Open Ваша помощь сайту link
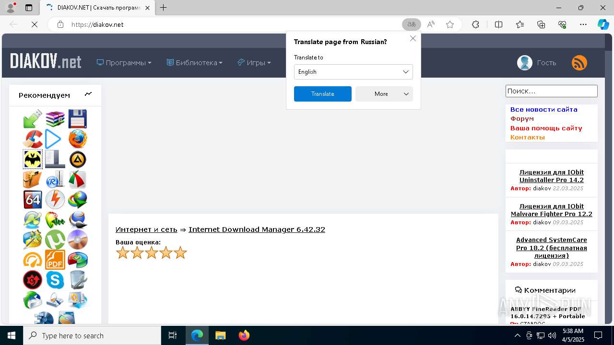614x345 pixels. click(546, 128)
